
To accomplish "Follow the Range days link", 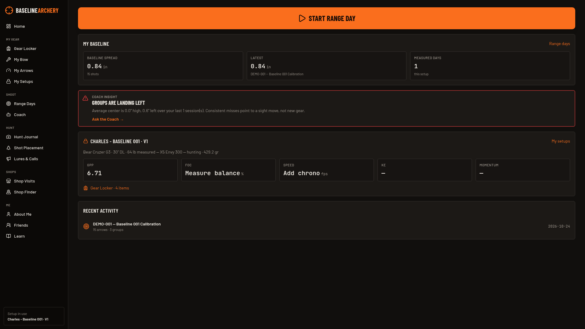I will 559,44.
